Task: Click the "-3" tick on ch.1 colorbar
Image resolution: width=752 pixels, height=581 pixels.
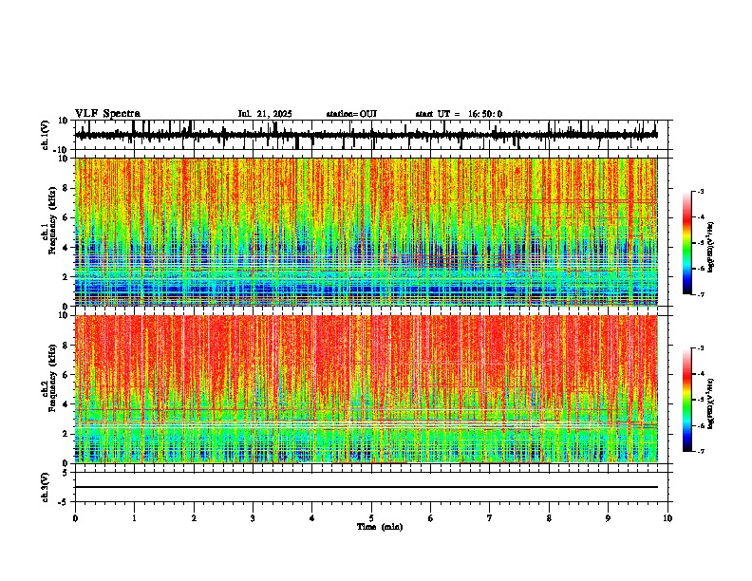Action: click(700, 191)
